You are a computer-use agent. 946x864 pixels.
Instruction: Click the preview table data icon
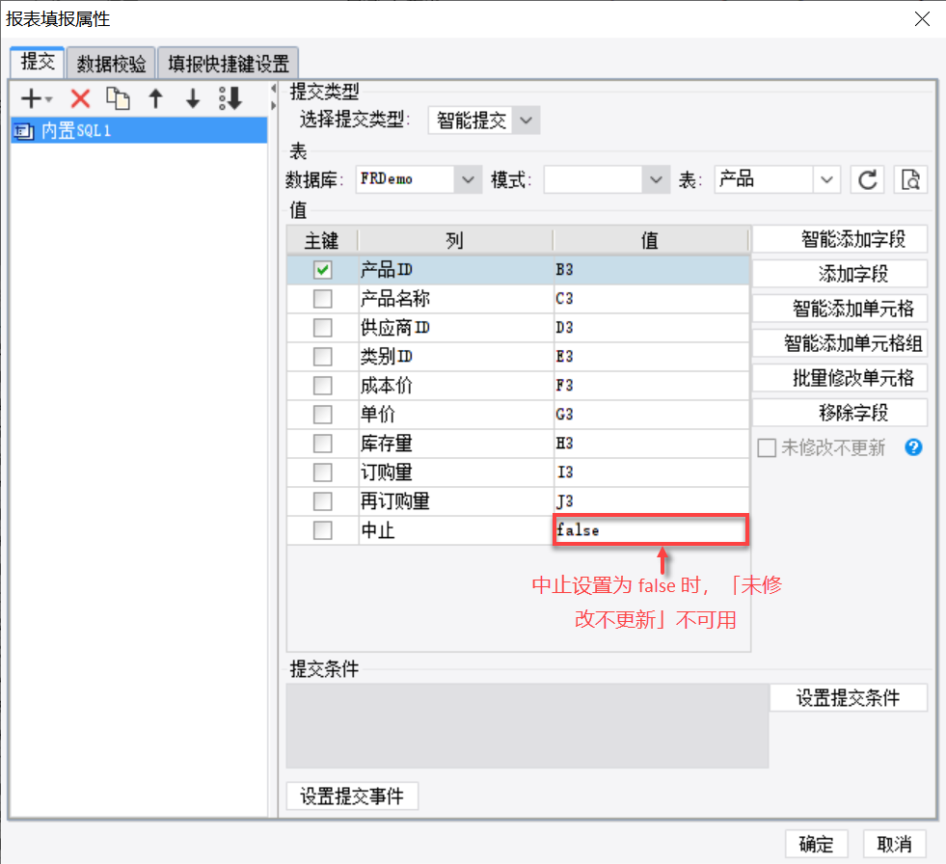[x=910, y=179]
